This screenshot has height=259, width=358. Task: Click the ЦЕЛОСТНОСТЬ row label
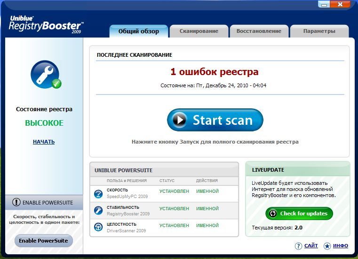tap(121, 224)
